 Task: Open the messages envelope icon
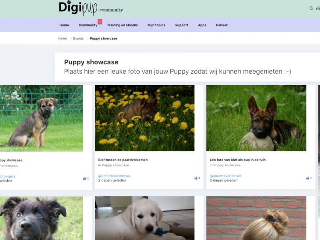click(318, 8)
